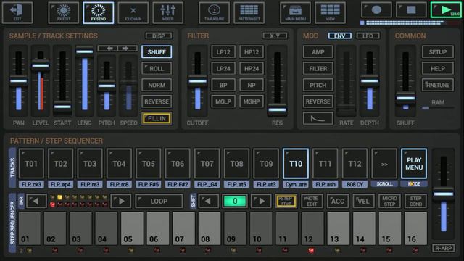Select AMP modulation target
This screenshot has height=261, width=464.
[318, 52]
